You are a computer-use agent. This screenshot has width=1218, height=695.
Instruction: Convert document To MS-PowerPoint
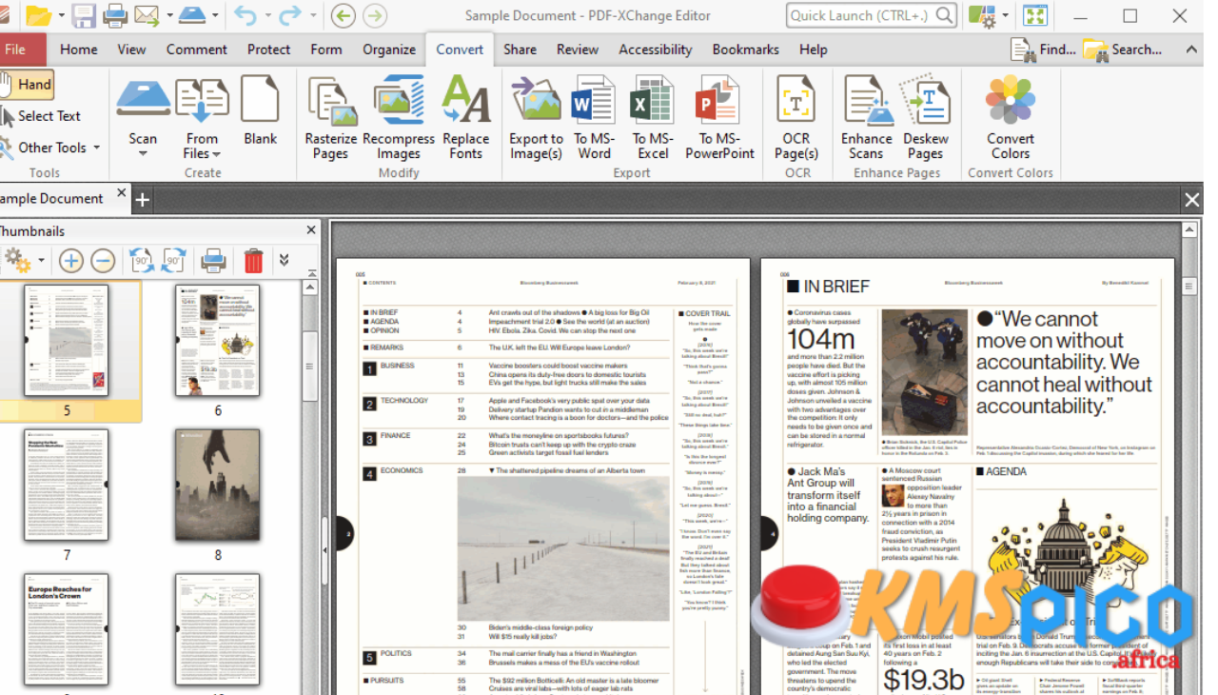tap(719, 117)
